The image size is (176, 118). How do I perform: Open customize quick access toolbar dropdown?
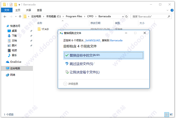click(19, 5)
